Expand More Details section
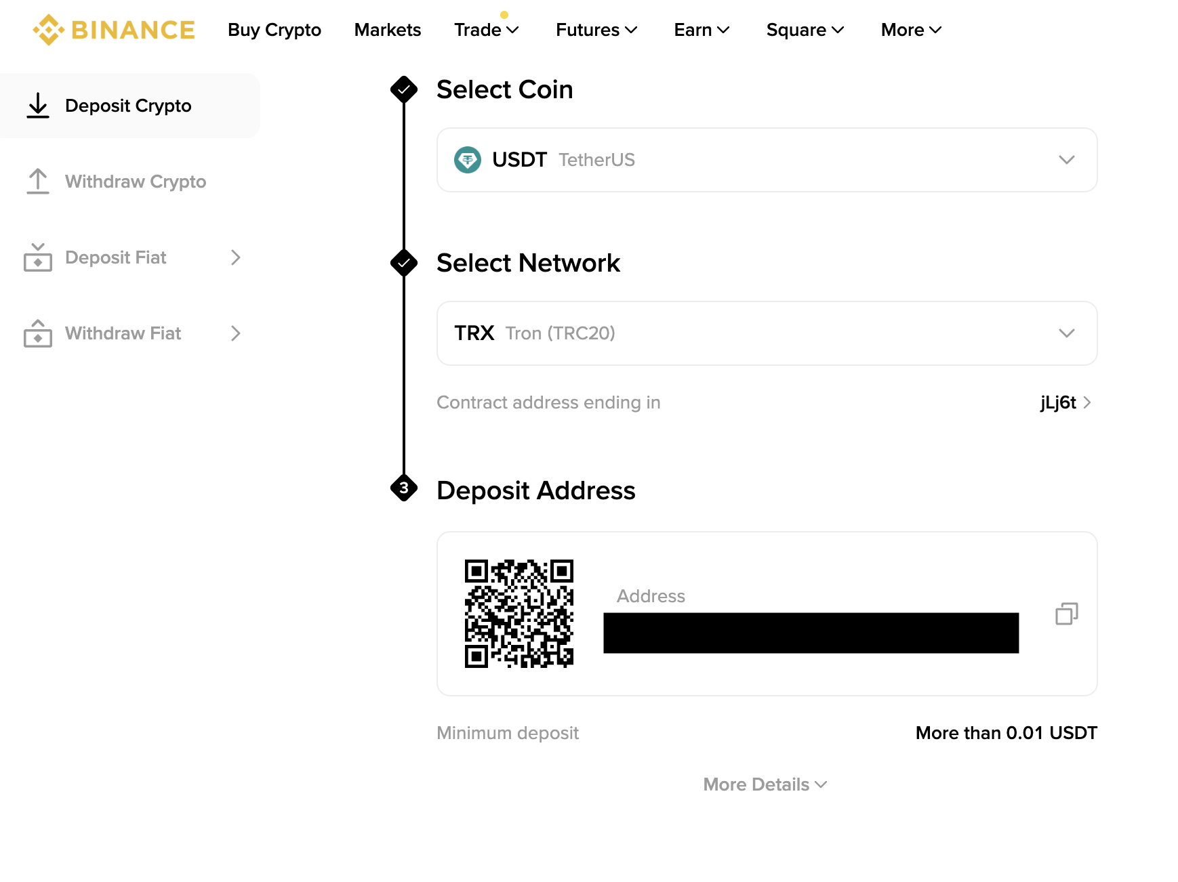The width and height of the screenshot is (1178, 882). (x=765, y=784)
